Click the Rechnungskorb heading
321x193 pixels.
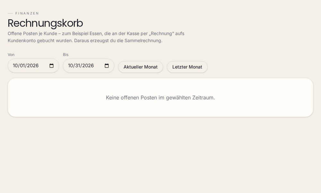click(45, 23)
